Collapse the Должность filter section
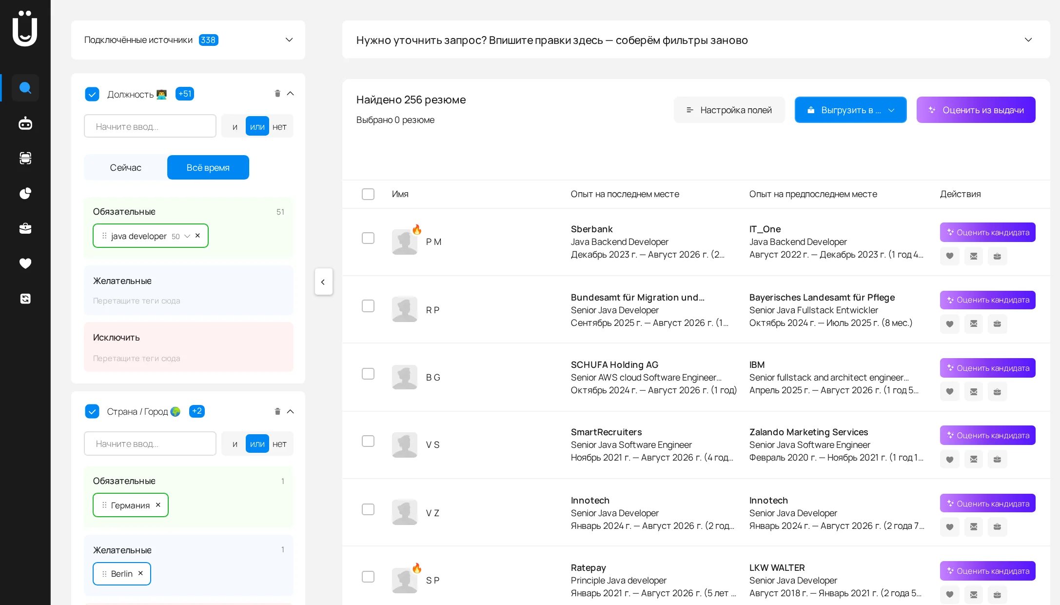Screen dimensions: 1060x605 tap(291, 94)
